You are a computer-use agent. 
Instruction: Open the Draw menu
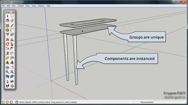(x=28, y=6)
